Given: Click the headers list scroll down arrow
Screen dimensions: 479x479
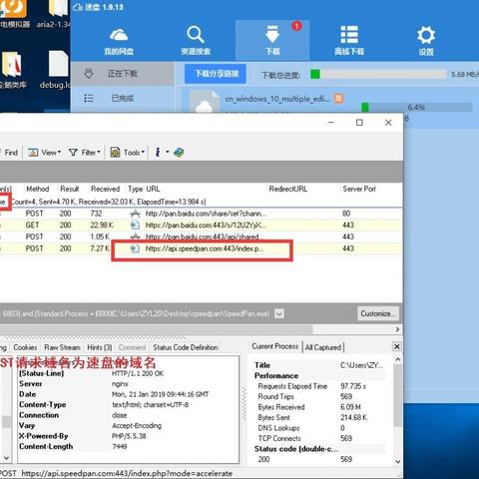Looking at the screenshot, I should pyautogui.click(x=6, y=458).
